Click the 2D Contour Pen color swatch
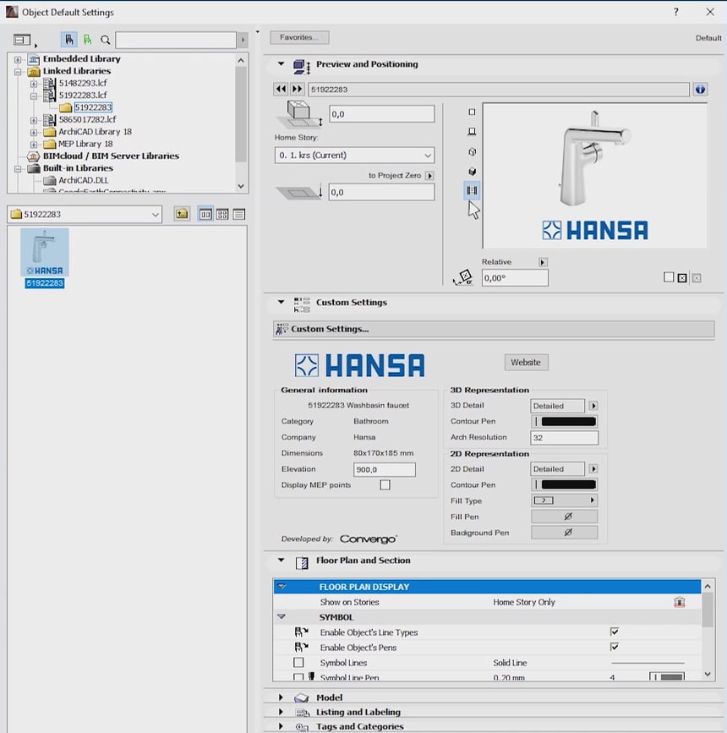 [x=565, y=484]
